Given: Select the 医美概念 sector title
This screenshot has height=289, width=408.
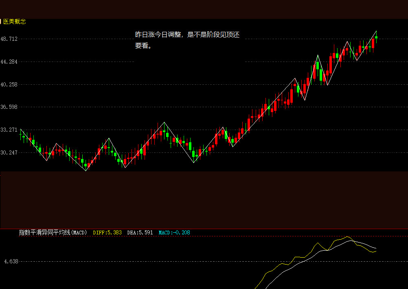Looking at the screenshot, I should tap(15, 22).
